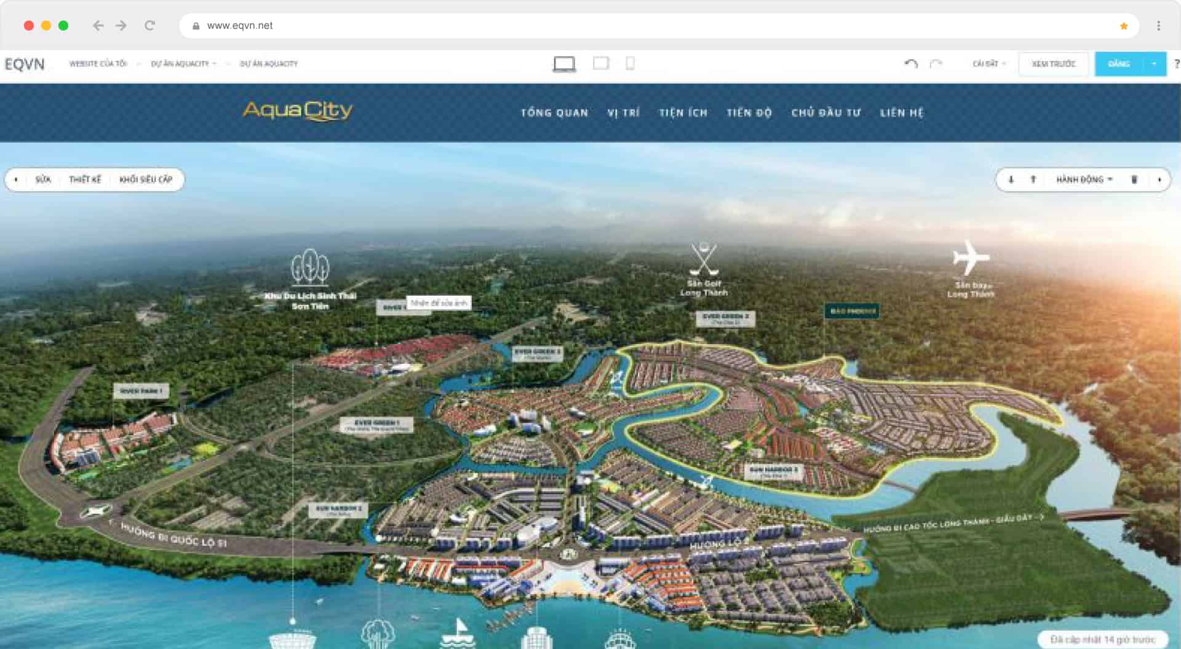1181x649 pixels.
Task: Open the Cài Đặt settings dropdown
Action: (x=988, y=64)
